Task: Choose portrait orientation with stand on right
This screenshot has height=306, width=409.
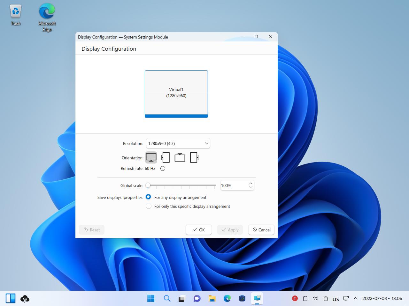Action: 194,157
